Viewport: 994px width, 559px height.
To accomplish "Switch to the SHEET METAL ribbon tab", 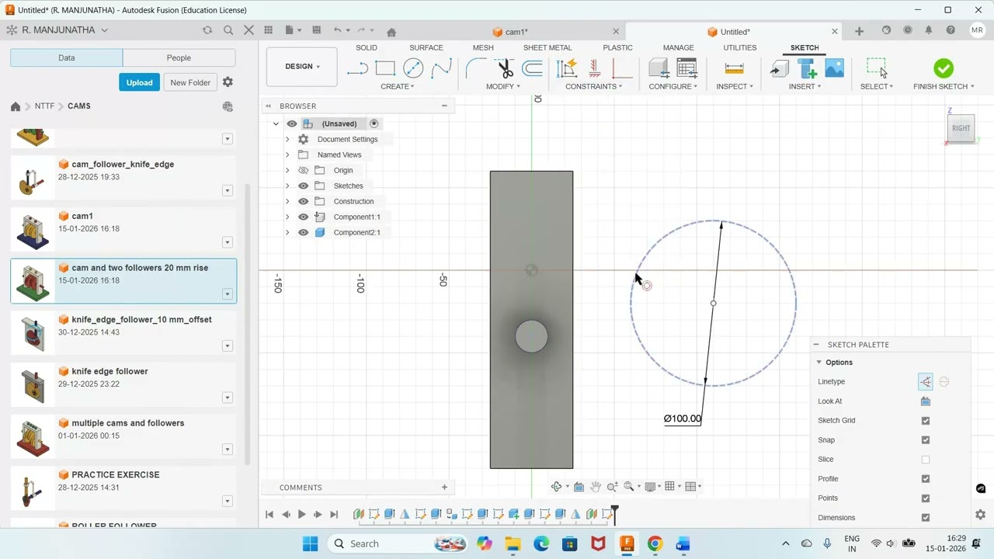I will point(547,47).
